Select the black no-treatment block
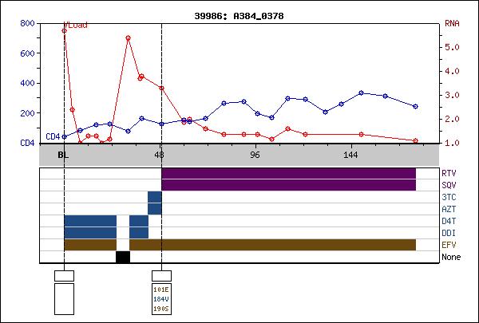The width and height of the screenshot is (479, 323). 122,257
